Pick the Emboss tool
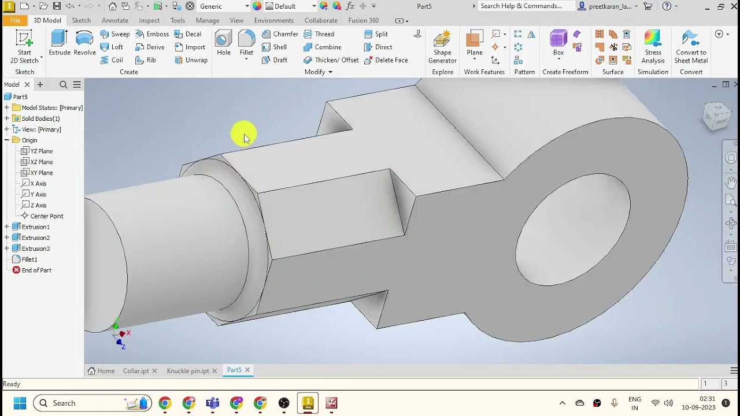This screenshot has height=416, width=740. [x=152, y=34]
